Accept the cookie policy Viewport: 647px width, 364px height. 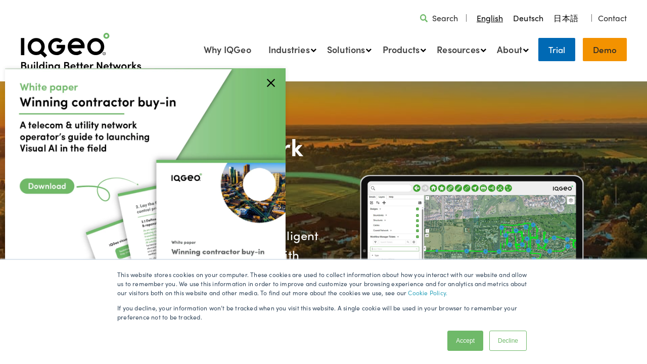tap(465, 341)
